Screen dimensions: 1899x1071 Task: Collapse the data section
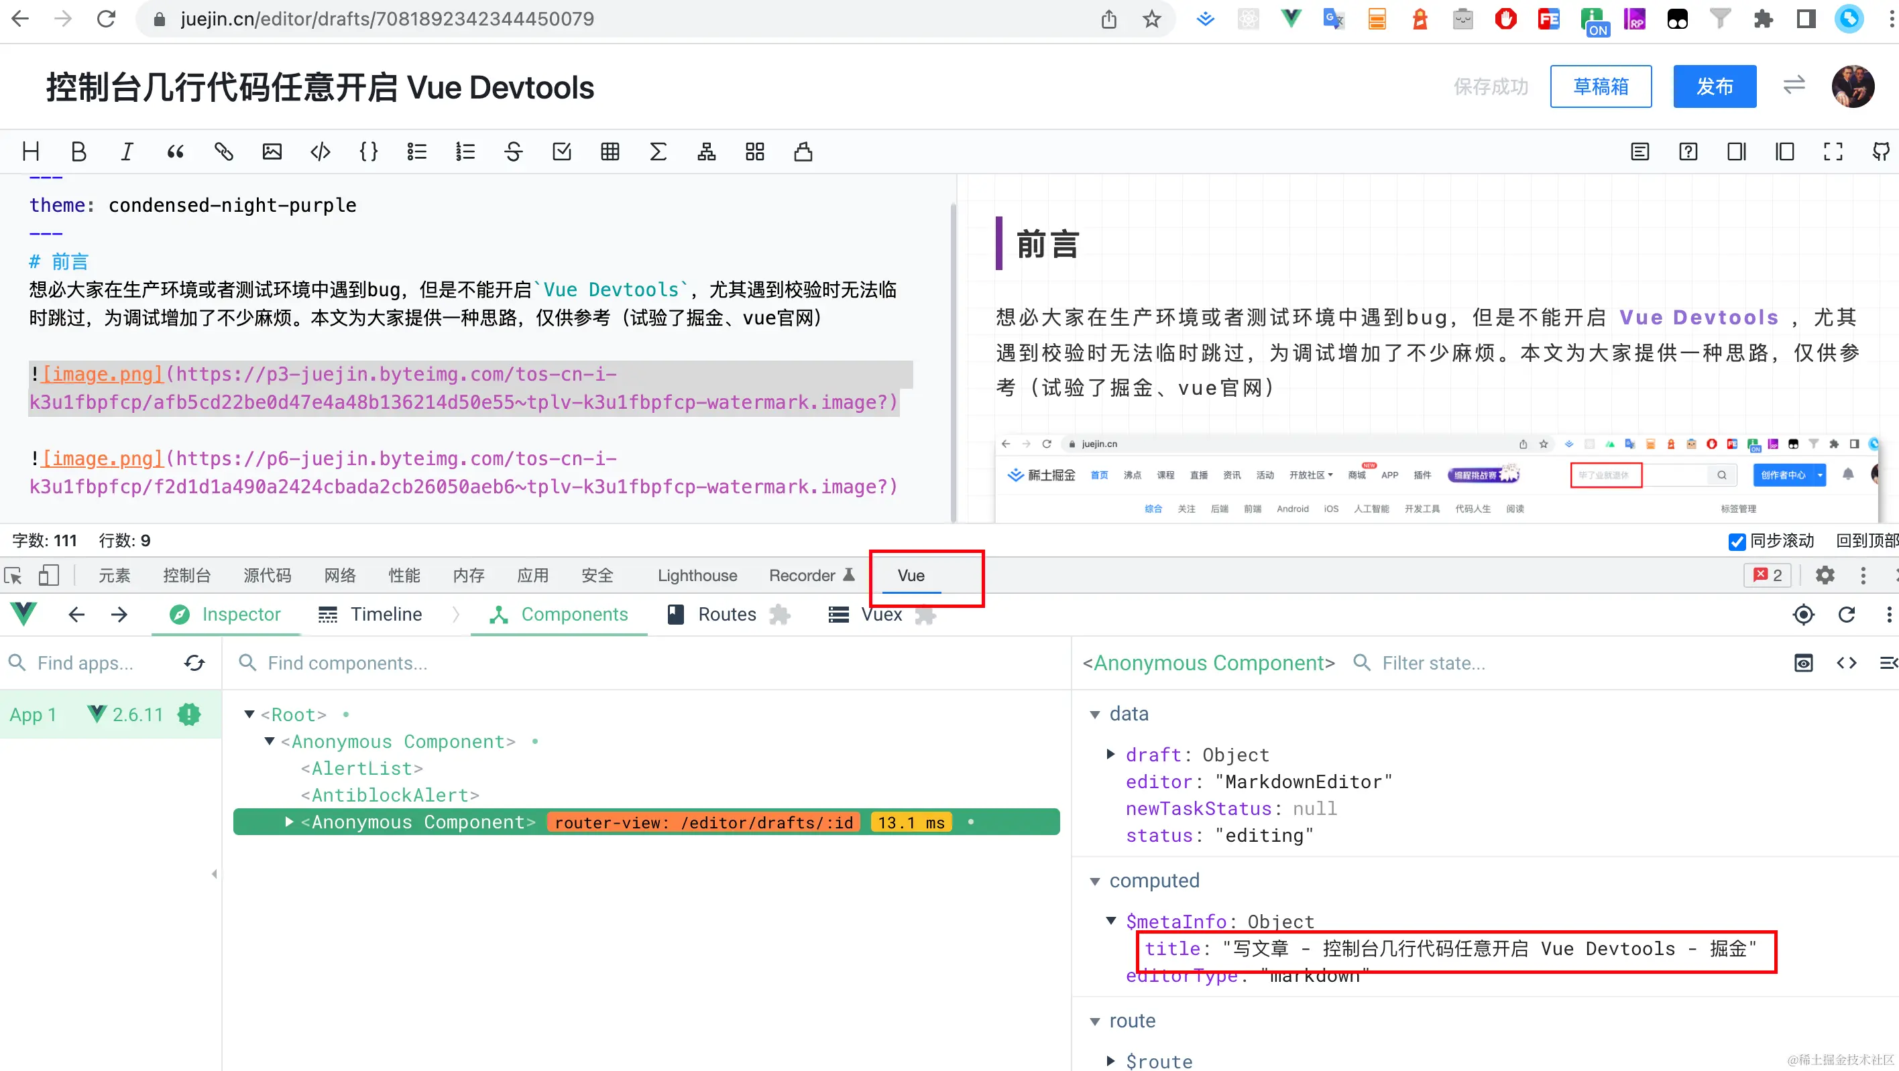tap(1095, 714)
